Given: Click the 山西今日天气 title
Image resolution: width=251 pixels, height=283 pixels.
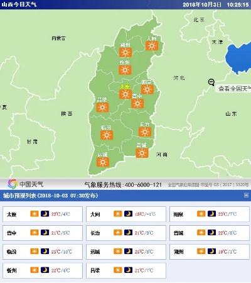Looking at the screenshot, I should click(19, 4).
